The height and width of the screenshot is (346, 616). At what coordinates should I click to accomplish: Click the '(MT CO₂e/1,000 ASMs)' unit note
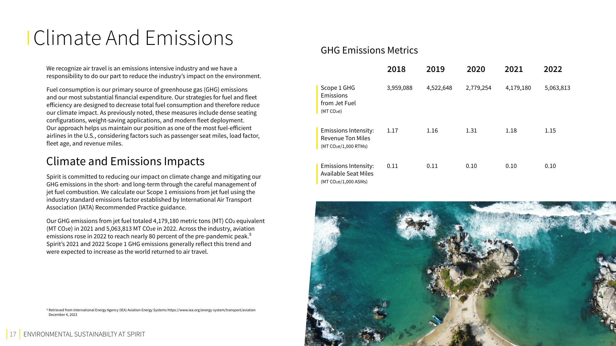344,182
